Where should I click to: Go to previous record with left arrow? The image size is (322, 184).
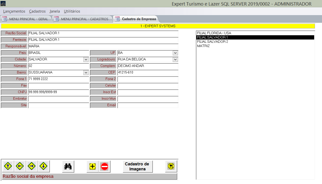20,166
